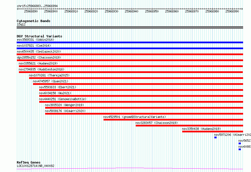The height and width of the screenshot is (172, 251).
Task: Click the nsv3283057 (Chaisson2019) label
Action: coord(157,123)
